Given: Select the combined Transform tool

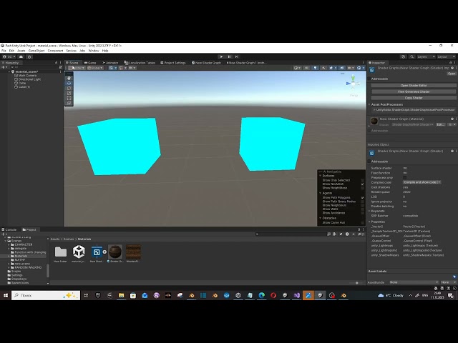Looking at the screenshot, I should (x=69, y=103).
